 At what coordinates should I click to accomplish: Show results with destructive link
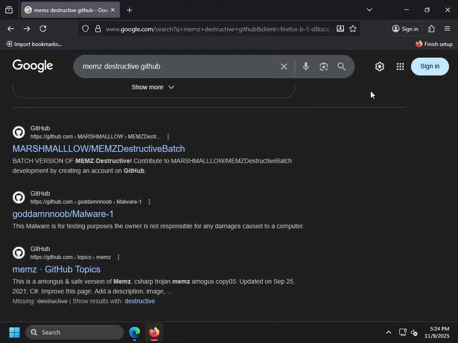140,301
